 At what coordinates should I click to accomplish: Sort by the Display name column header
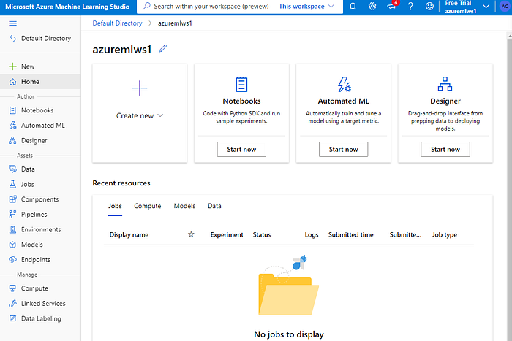[129, 234]
